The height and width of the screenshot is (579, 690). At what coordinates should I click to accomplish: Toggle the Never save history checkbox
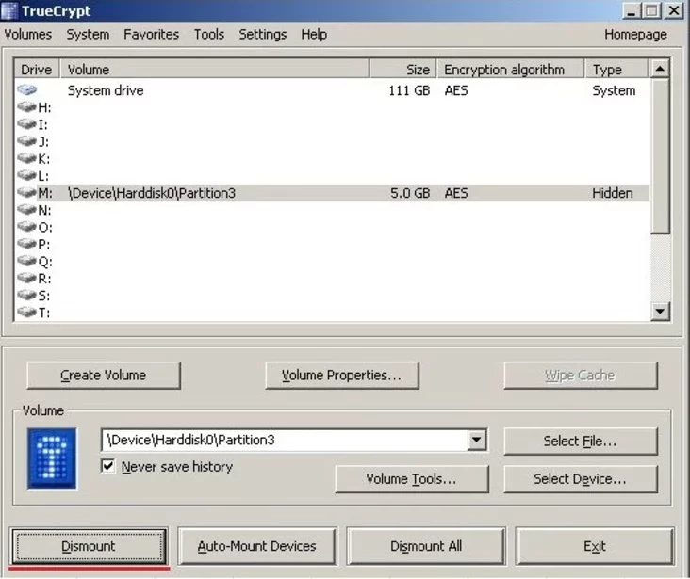coord(107,467)
